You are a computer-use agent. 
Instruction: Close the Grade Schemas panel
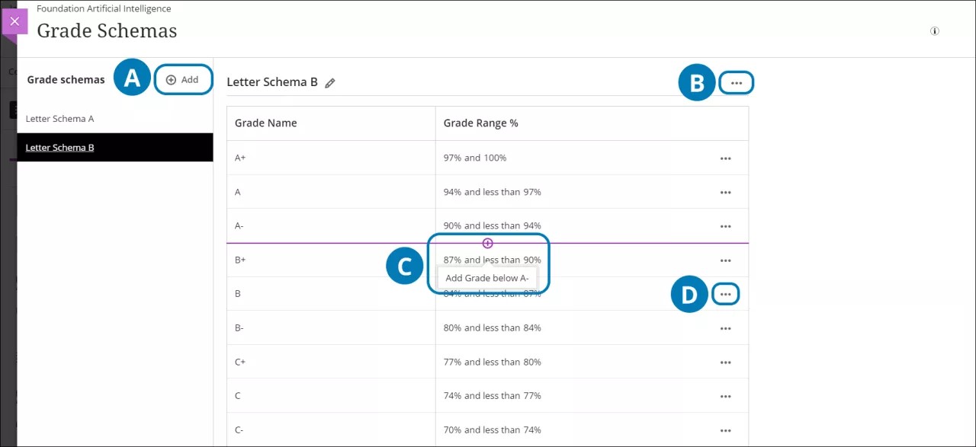14,21
